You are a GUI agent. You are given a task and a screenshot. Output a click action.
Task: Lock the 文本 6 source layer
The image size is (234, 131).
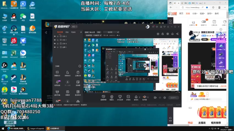pyautogui.click(x=58, y=43)
